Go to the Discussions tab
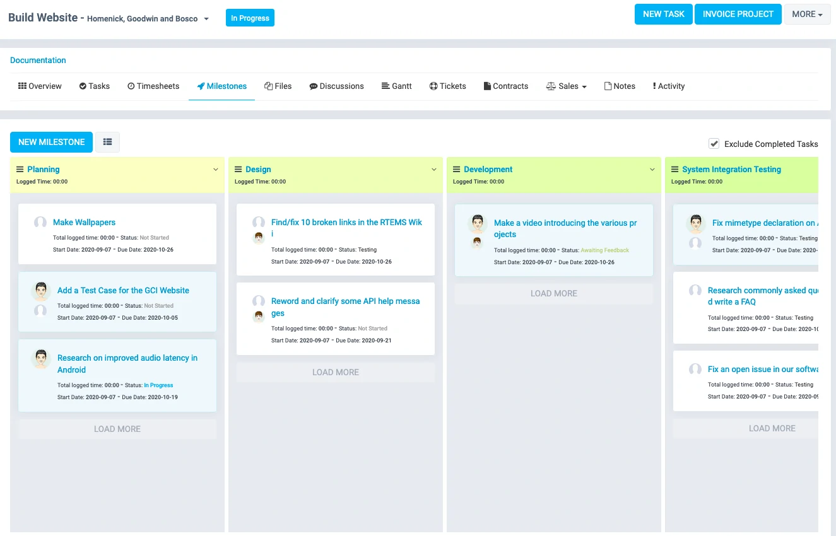 [336, 86]
